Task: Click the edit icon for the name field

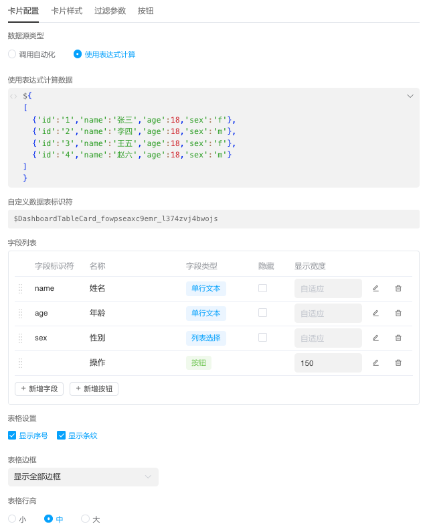Action: point(375,288)
